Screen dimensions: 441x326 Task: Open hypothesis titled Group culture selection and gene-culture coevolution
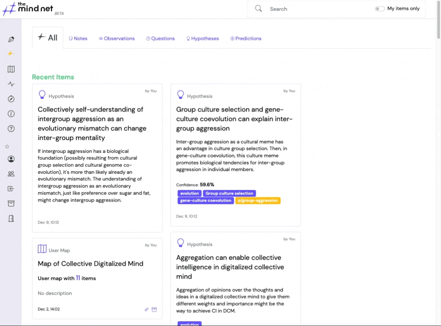click(234, 119)
